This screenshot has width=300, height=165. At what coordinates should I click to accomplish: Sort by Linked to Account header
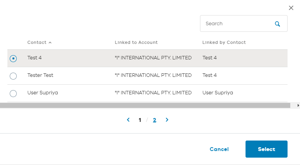point(136,42)
